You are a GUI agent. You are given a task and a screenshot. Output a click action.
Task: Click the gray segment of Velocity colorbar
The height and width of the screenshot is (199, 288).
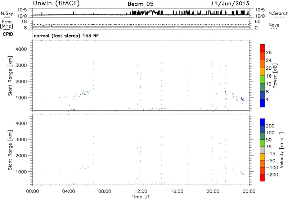tap(262, 150)
